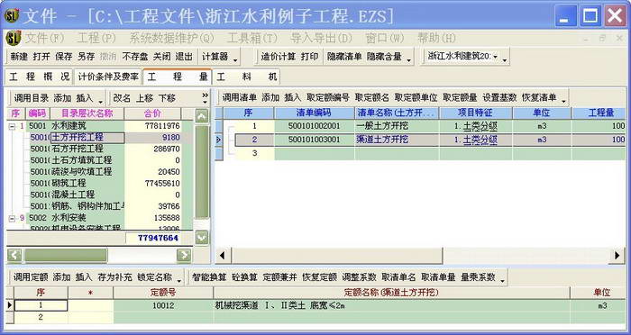Click 关闭 toolbar button
Viewport: 631px width, 335px height.
pos(161,57)
